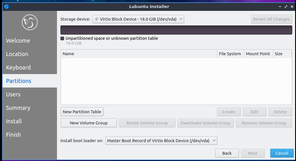Click the Back button
The image size is (296, 161).
click(227, 153)
